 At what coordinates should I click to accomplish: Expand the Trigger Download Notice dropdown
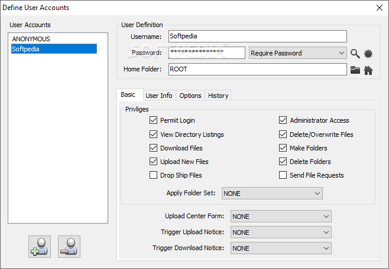281,248
